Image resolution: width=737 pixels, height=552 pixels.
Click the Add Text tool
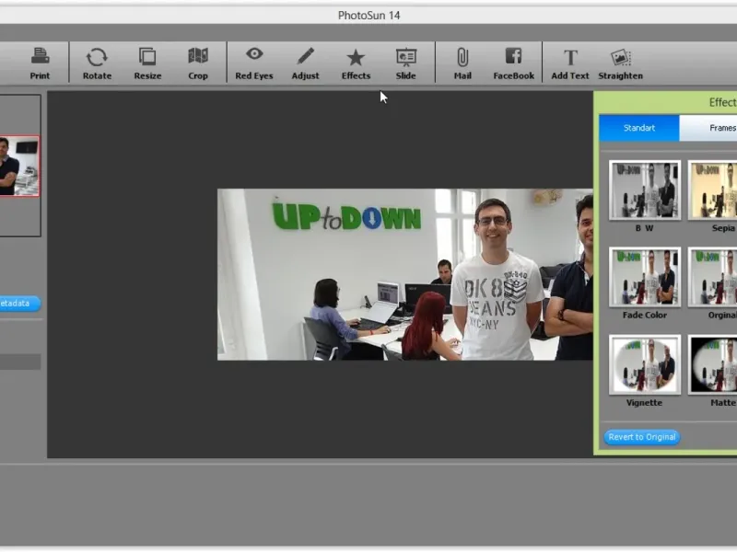point(570,62)
